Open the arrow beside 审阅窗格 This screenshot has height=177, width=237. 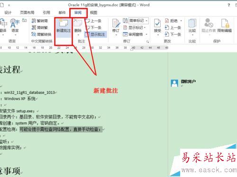pyautogui.click(x=146, y=34)
